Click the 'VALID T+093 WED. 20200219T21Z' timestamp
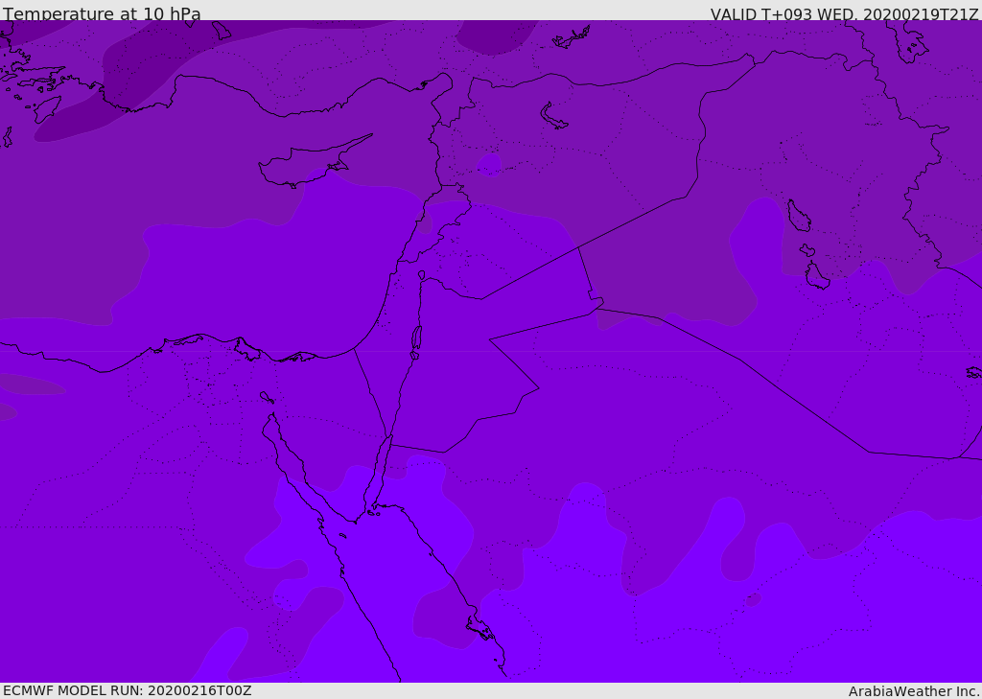Viewport: 982px width, 699px height. (x=844, y=14)
